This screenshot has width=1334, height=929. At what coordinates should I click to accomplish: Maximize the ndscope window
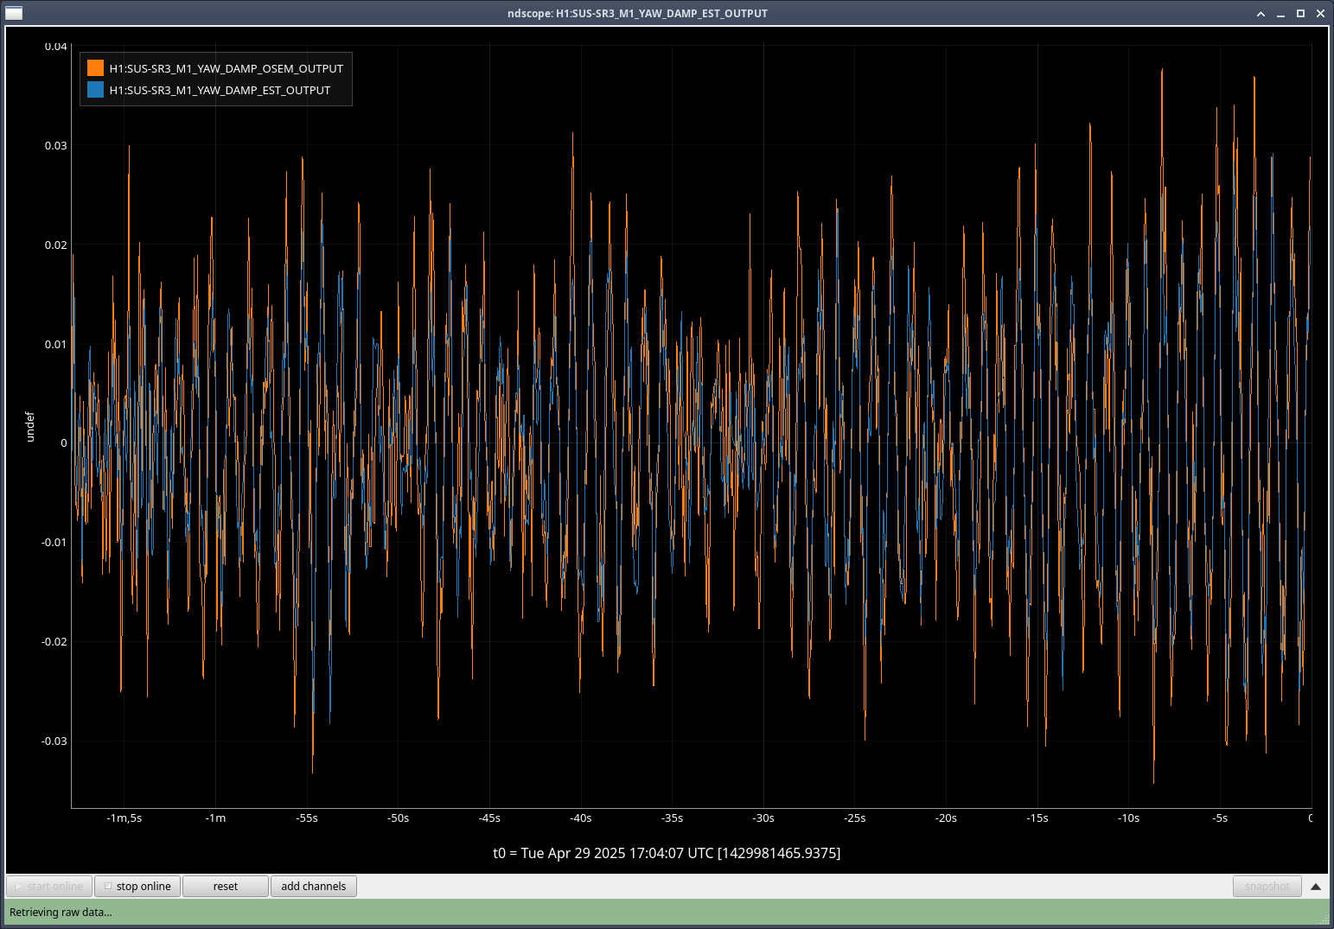click(x=1300, y=13)
